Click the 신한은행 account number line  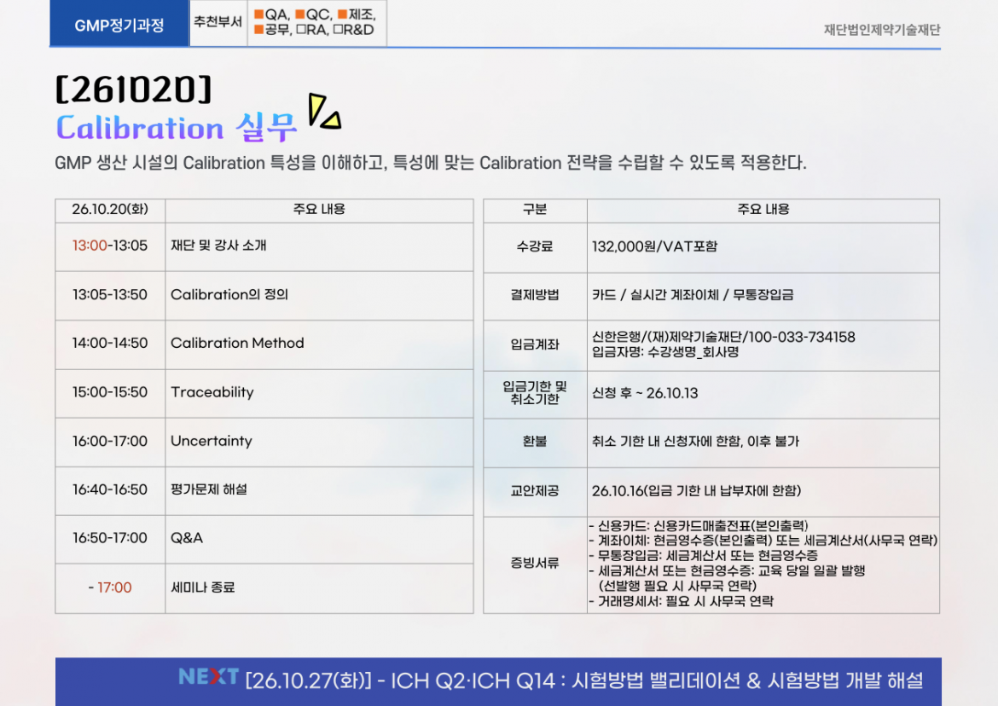[722, 338]
